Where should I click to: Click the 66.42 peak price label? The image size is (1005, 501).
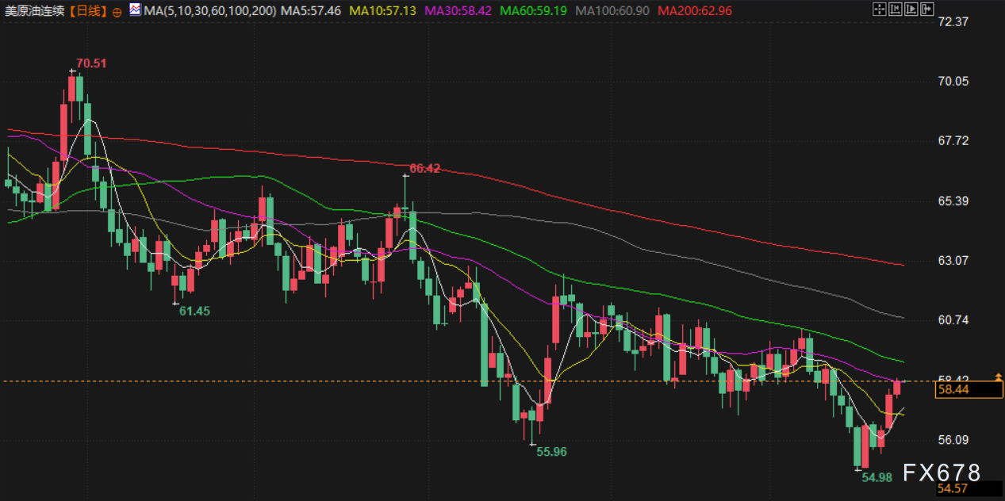(x=424, y=168)
